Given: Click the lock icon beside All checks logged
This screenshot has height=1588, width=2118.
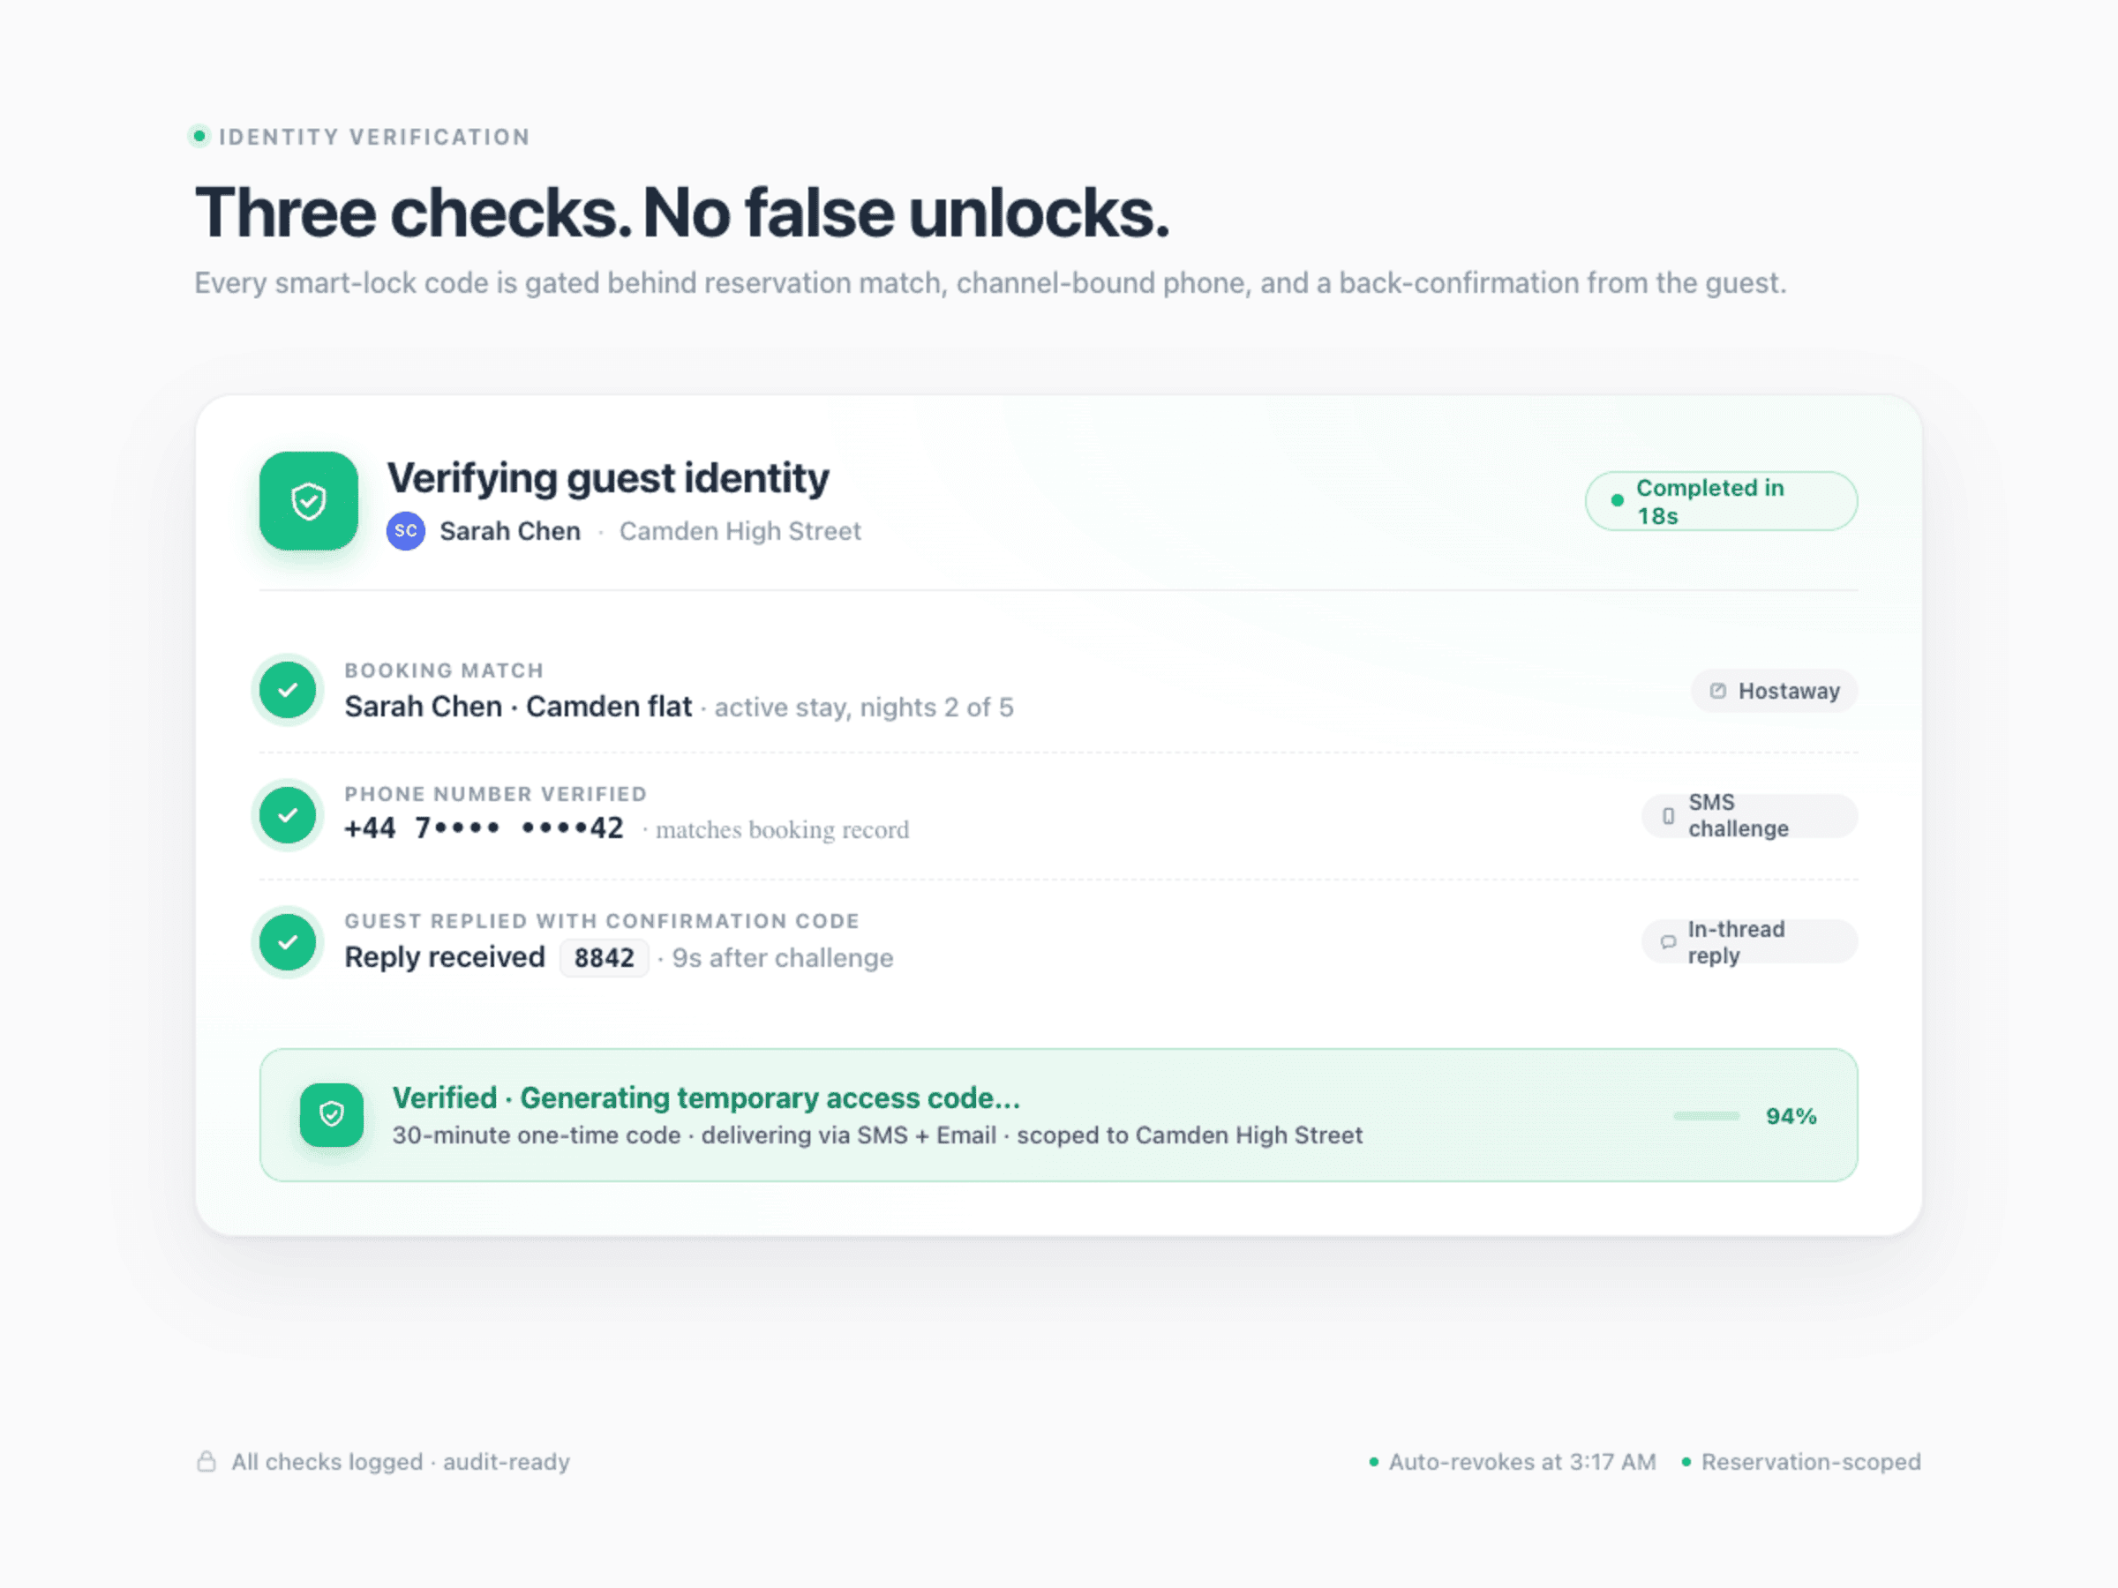Looking at the screenshot, I should (206, 1462).
